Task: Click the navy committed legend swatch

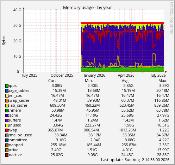Action: [x=7, y=140]
